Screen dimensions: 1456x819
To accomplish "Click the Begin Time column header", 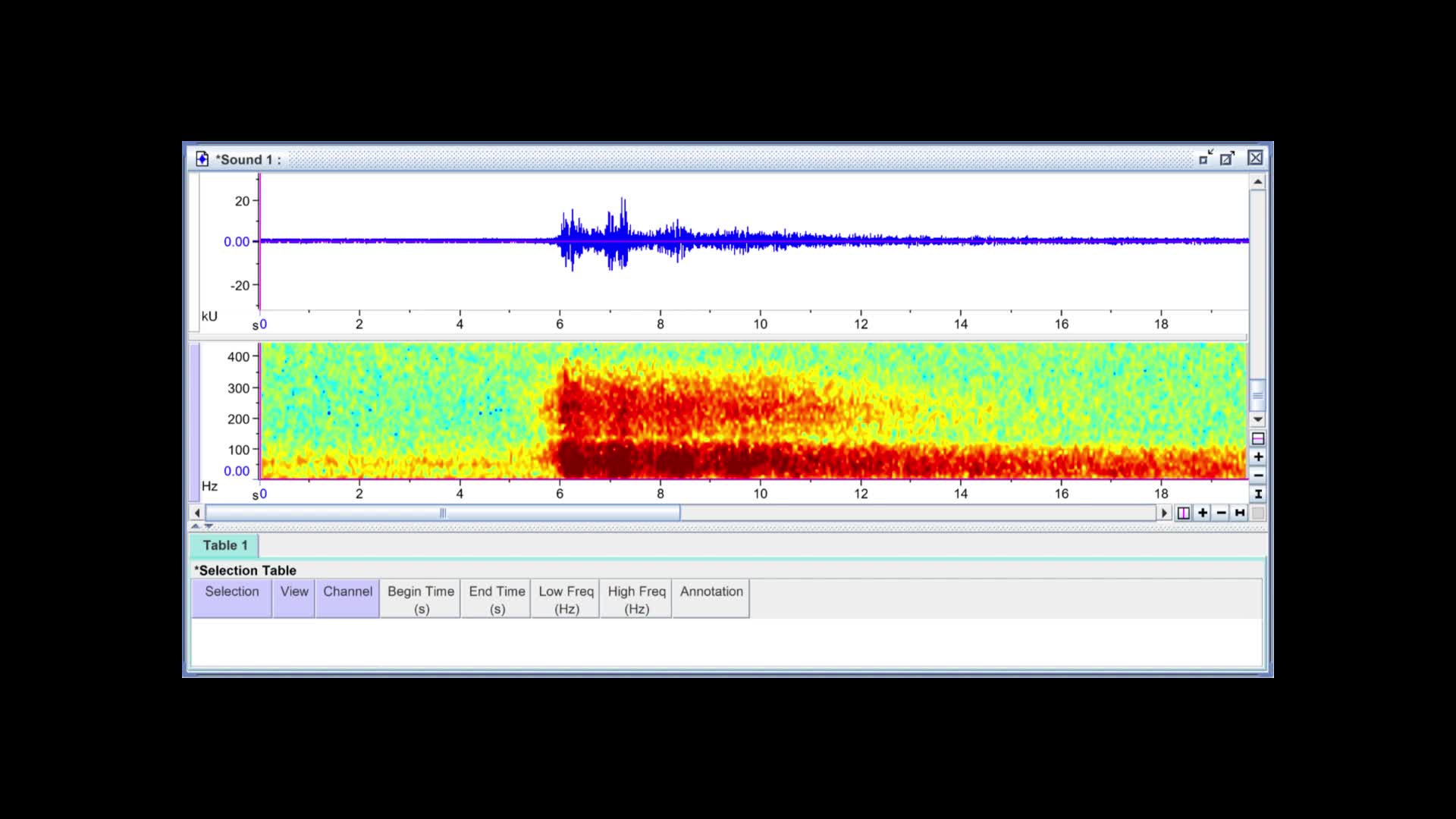I will click(420, 598).
